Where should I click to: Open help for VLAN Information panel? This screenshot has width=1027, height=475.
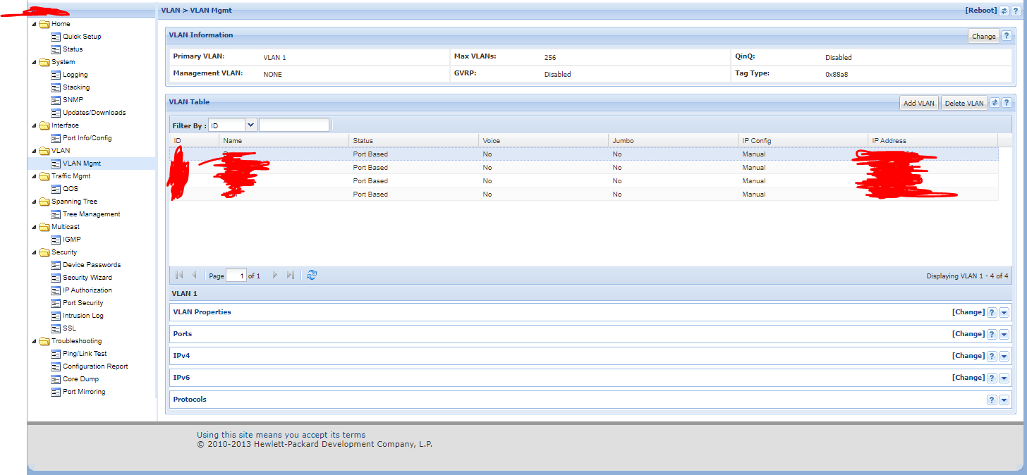[x=1007, y=36]
